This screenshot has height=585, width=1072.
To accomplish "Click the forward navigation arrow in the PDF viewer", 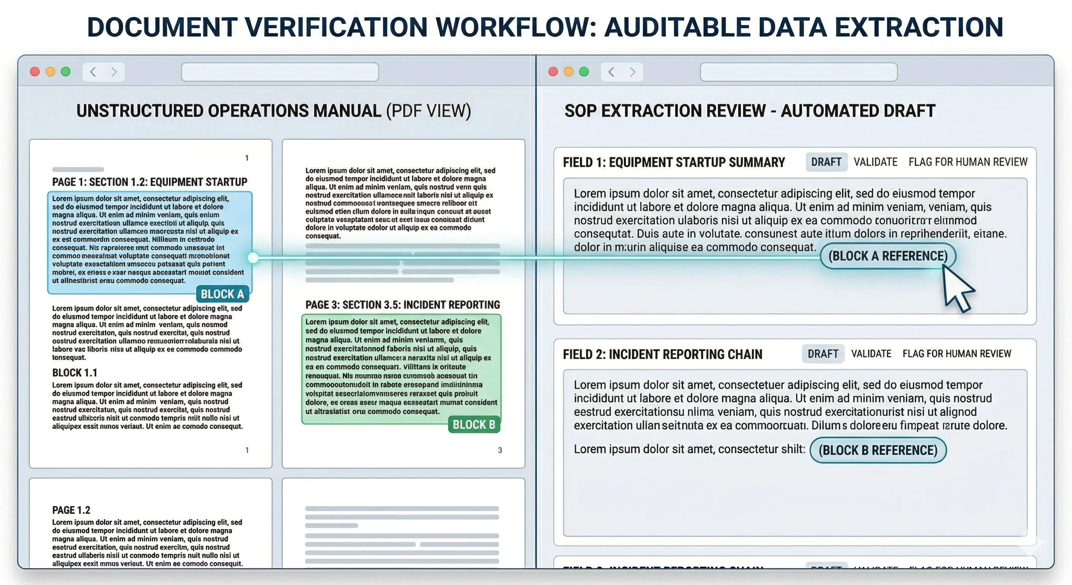I will point(115,72).
